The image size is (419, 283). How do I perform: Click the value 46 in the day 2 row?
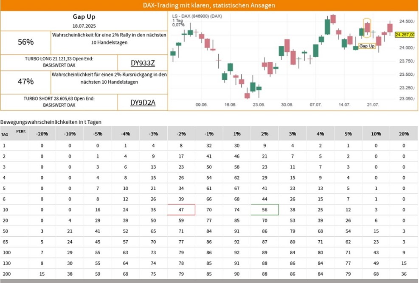coord(237,156)
